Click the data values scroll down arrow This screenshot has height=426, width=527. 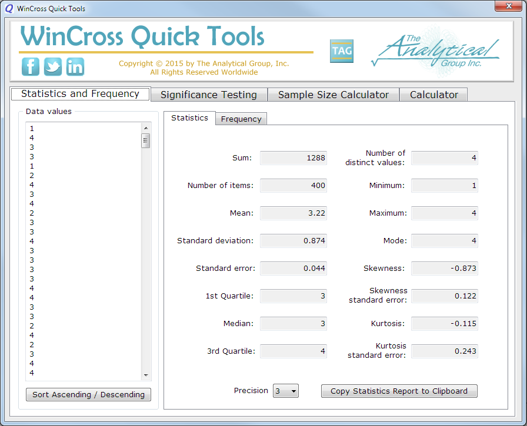[x=146, y=375]
